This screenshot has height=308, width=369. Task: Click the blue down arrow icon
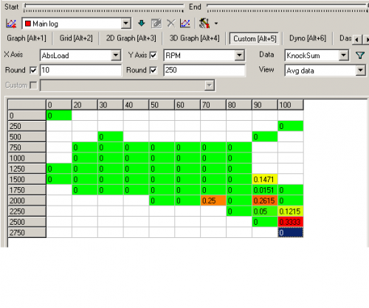click(x=142, y=24)
